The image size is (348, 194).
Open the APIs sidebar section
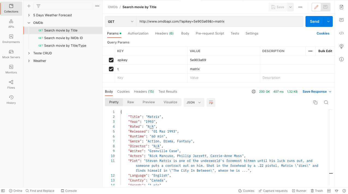[11, 24]
